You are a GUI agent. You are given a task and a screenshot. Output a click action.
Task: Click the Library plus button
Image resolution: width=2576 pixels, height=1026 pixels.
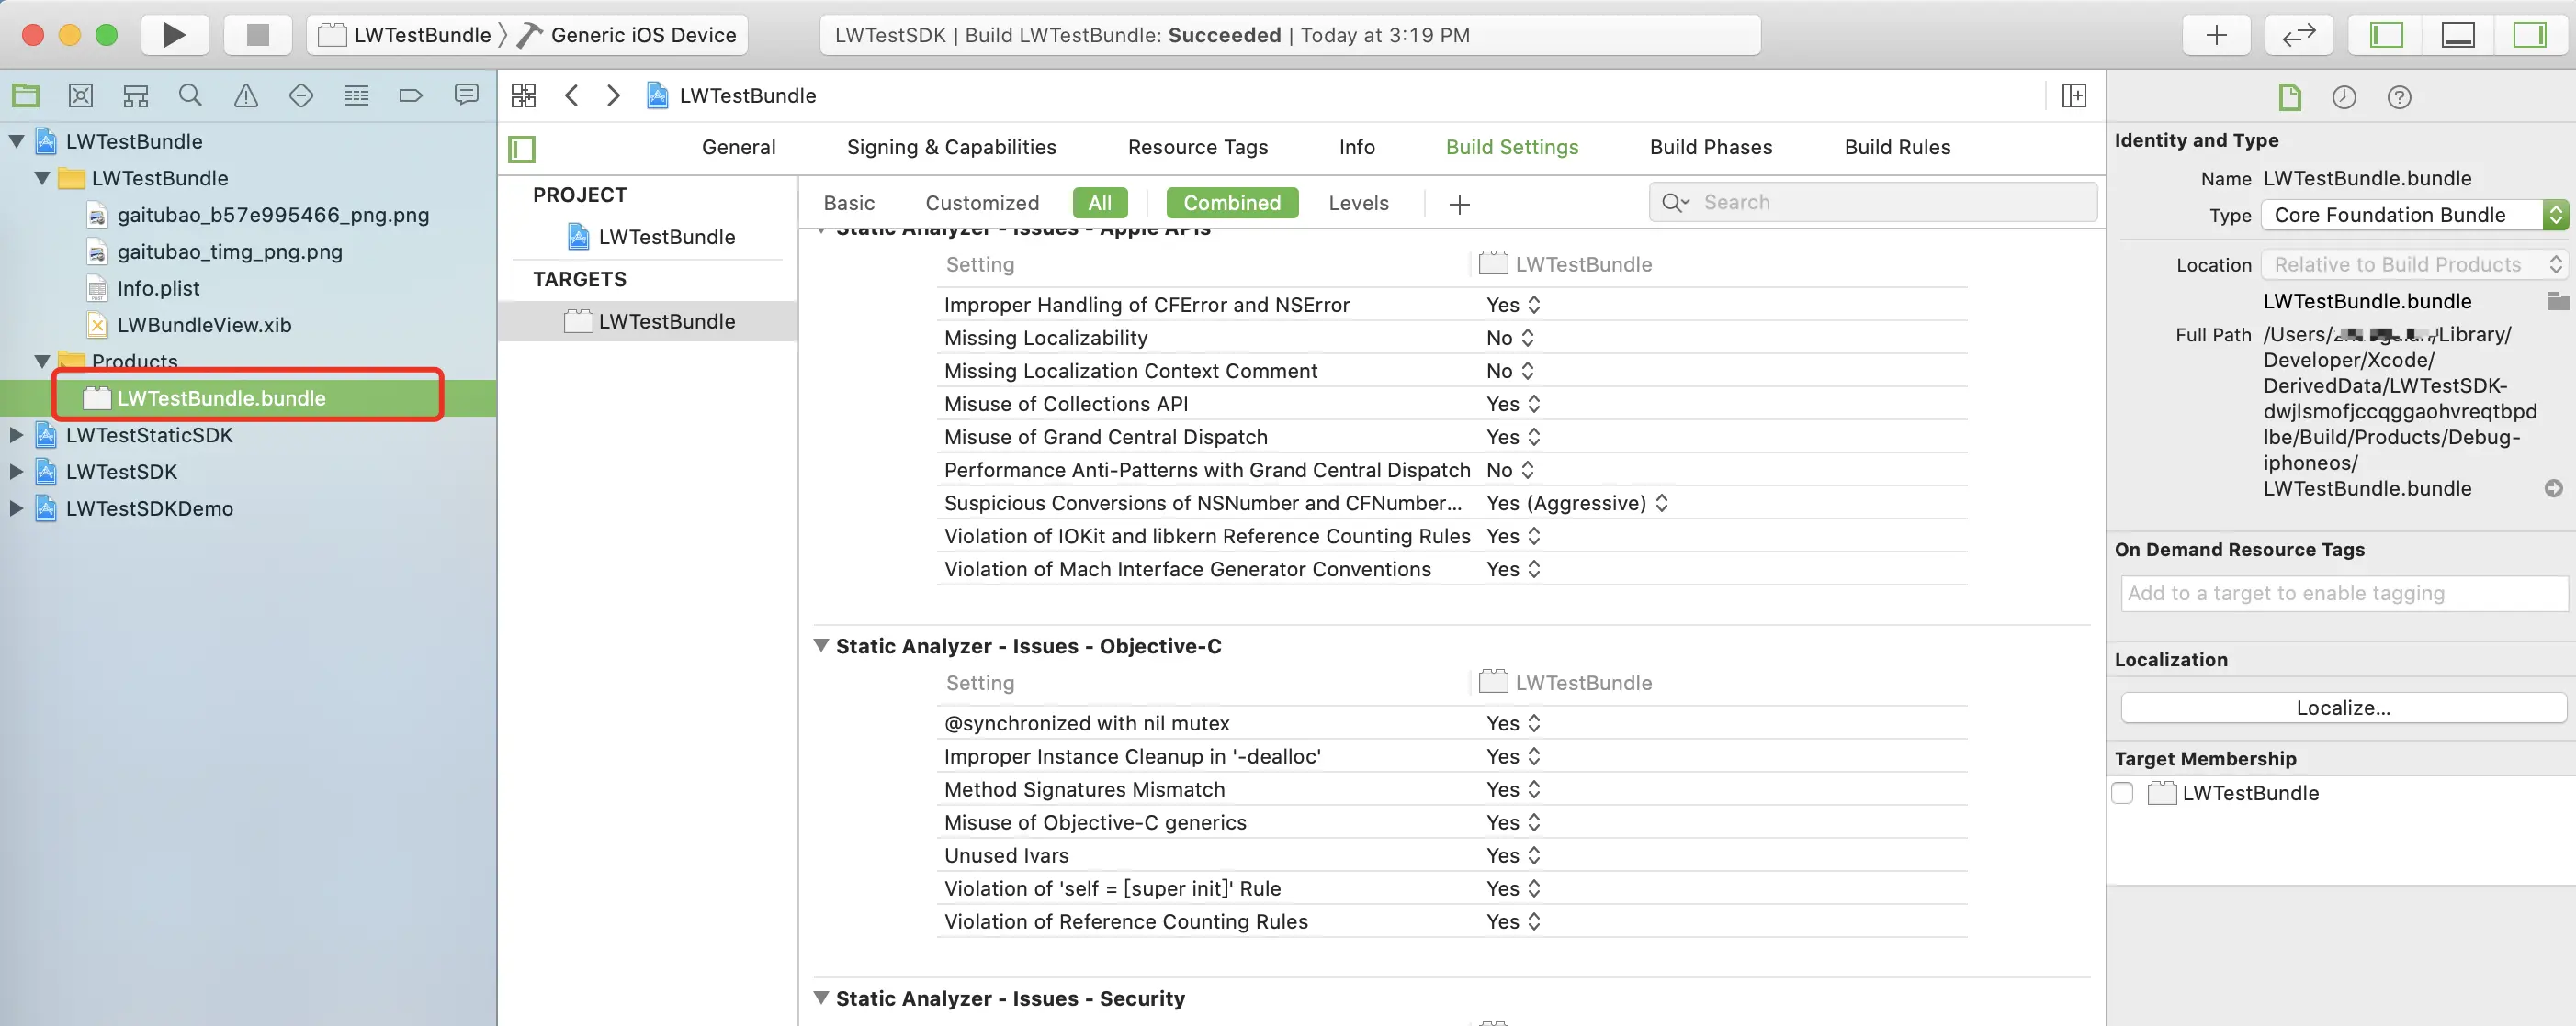point(2216,35)
